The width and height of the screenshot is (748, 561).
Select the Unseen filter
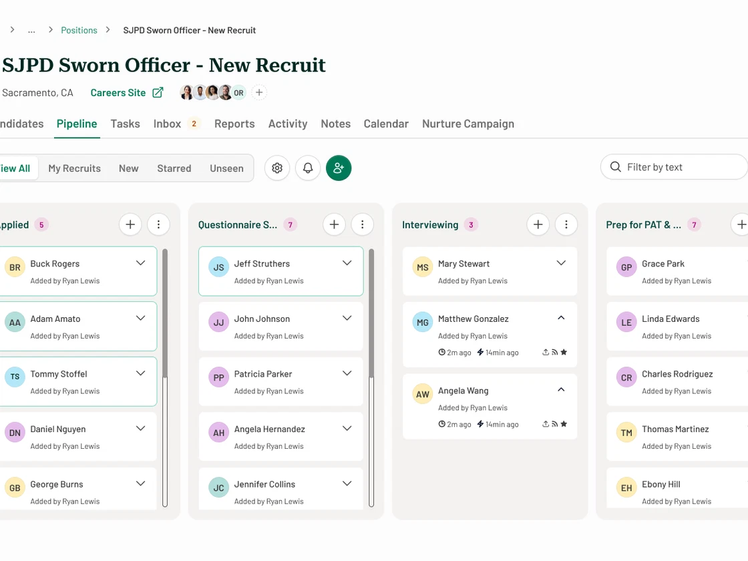(x=226, y=168)
